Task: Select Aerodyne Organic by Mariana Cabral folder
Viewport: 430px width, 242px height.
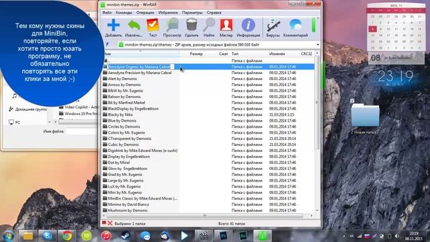Action: (x=208, y=67)
